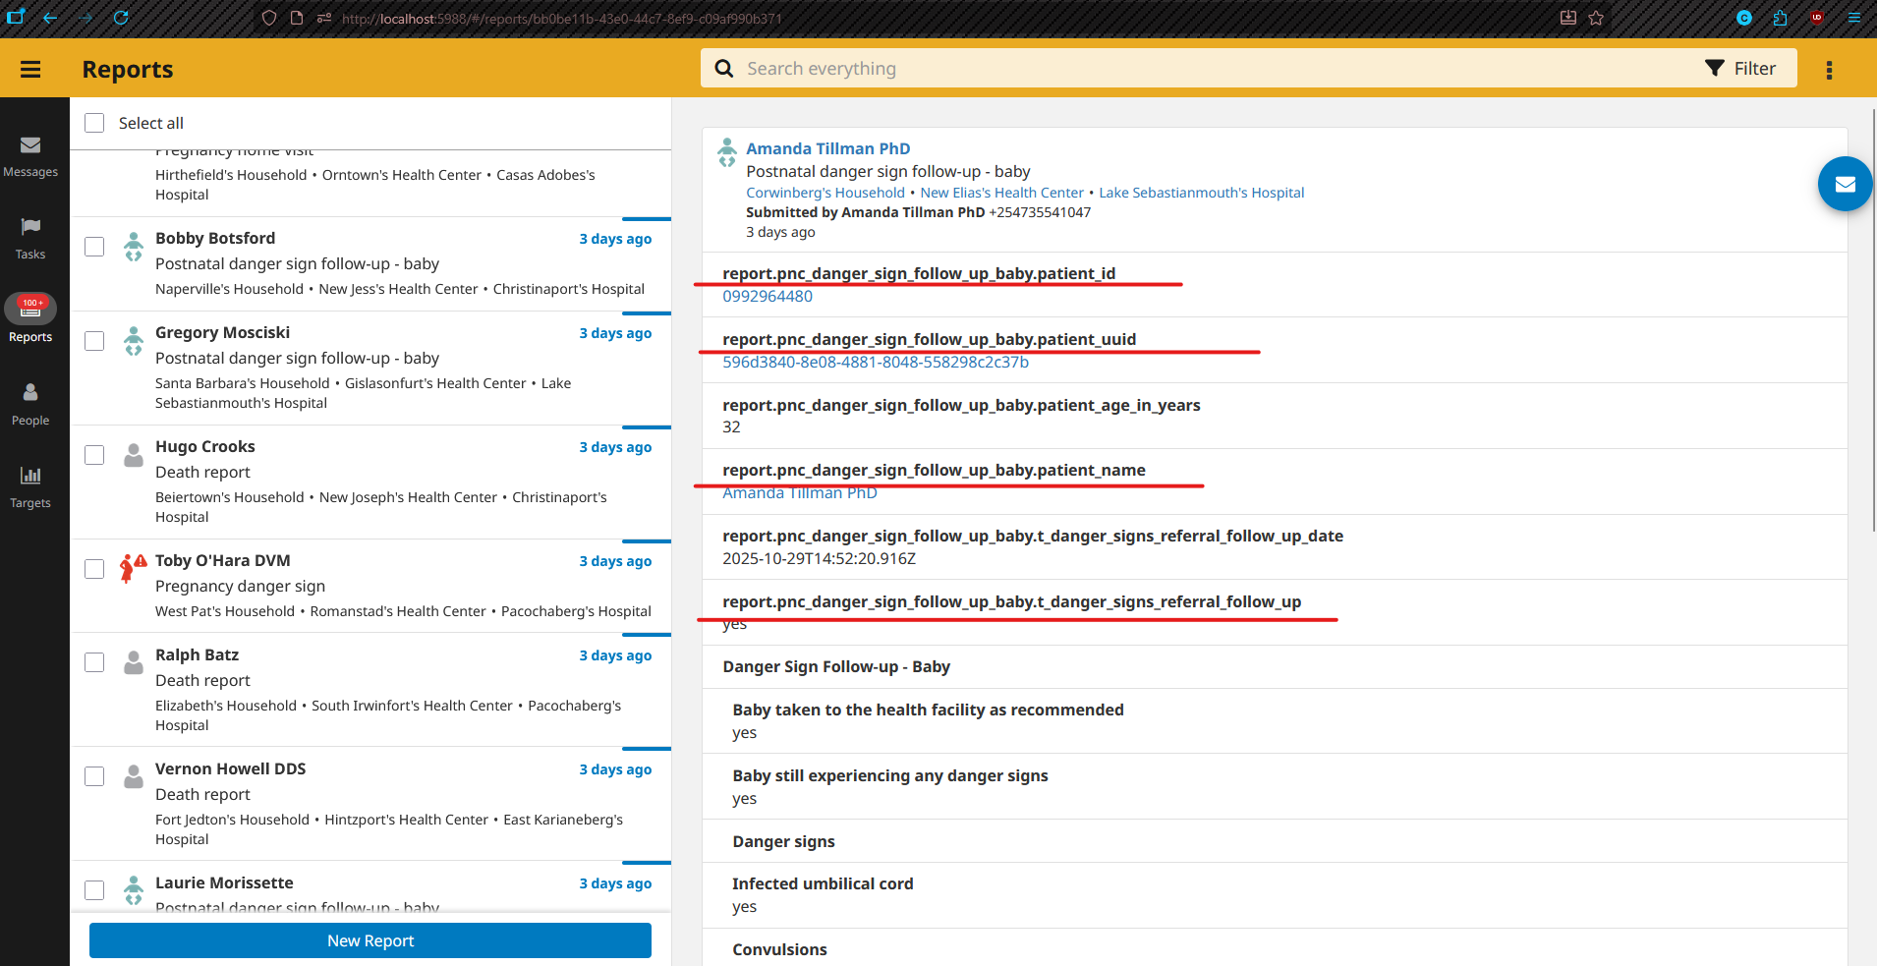
Task: Click the New Report button
Action: click(370, 940)
